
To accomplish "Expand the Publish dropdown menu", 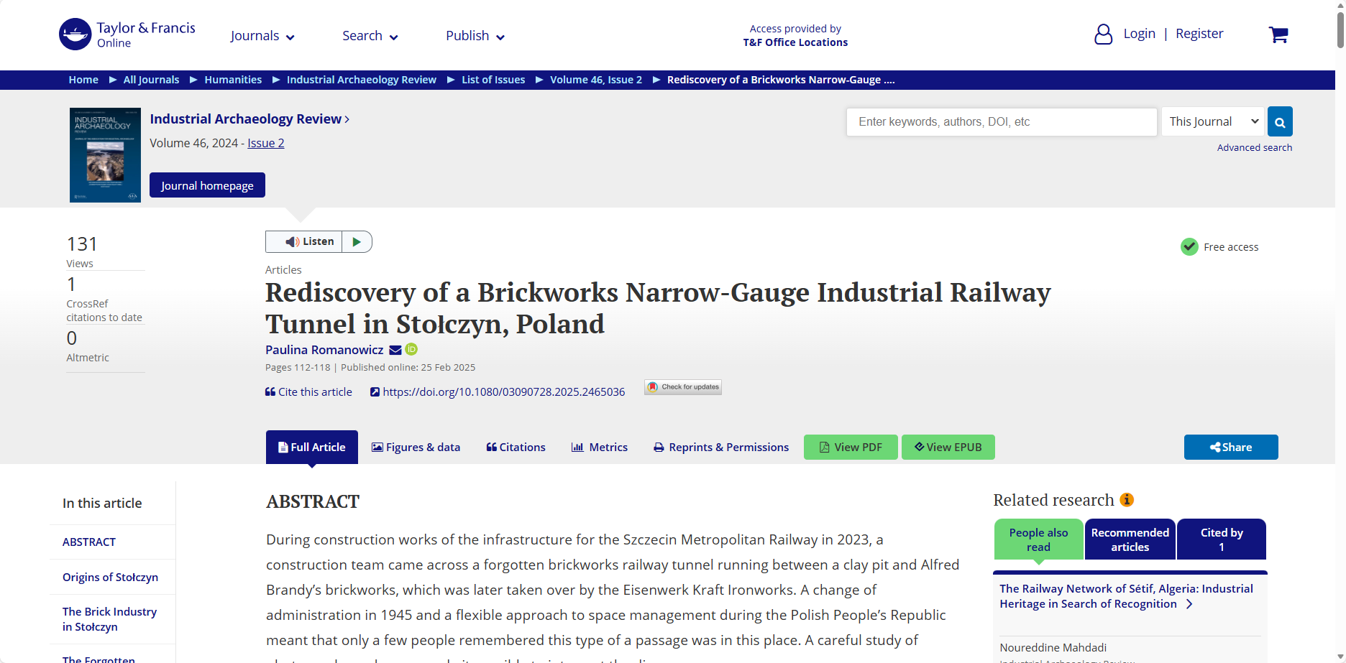I will [475, 36].
